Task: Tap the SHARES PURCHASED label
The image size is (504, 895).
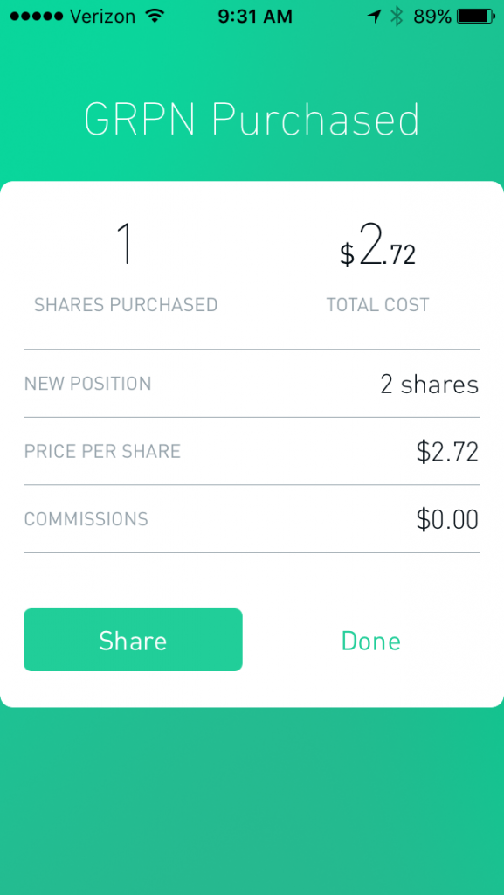Action: [x=126, y=304]
